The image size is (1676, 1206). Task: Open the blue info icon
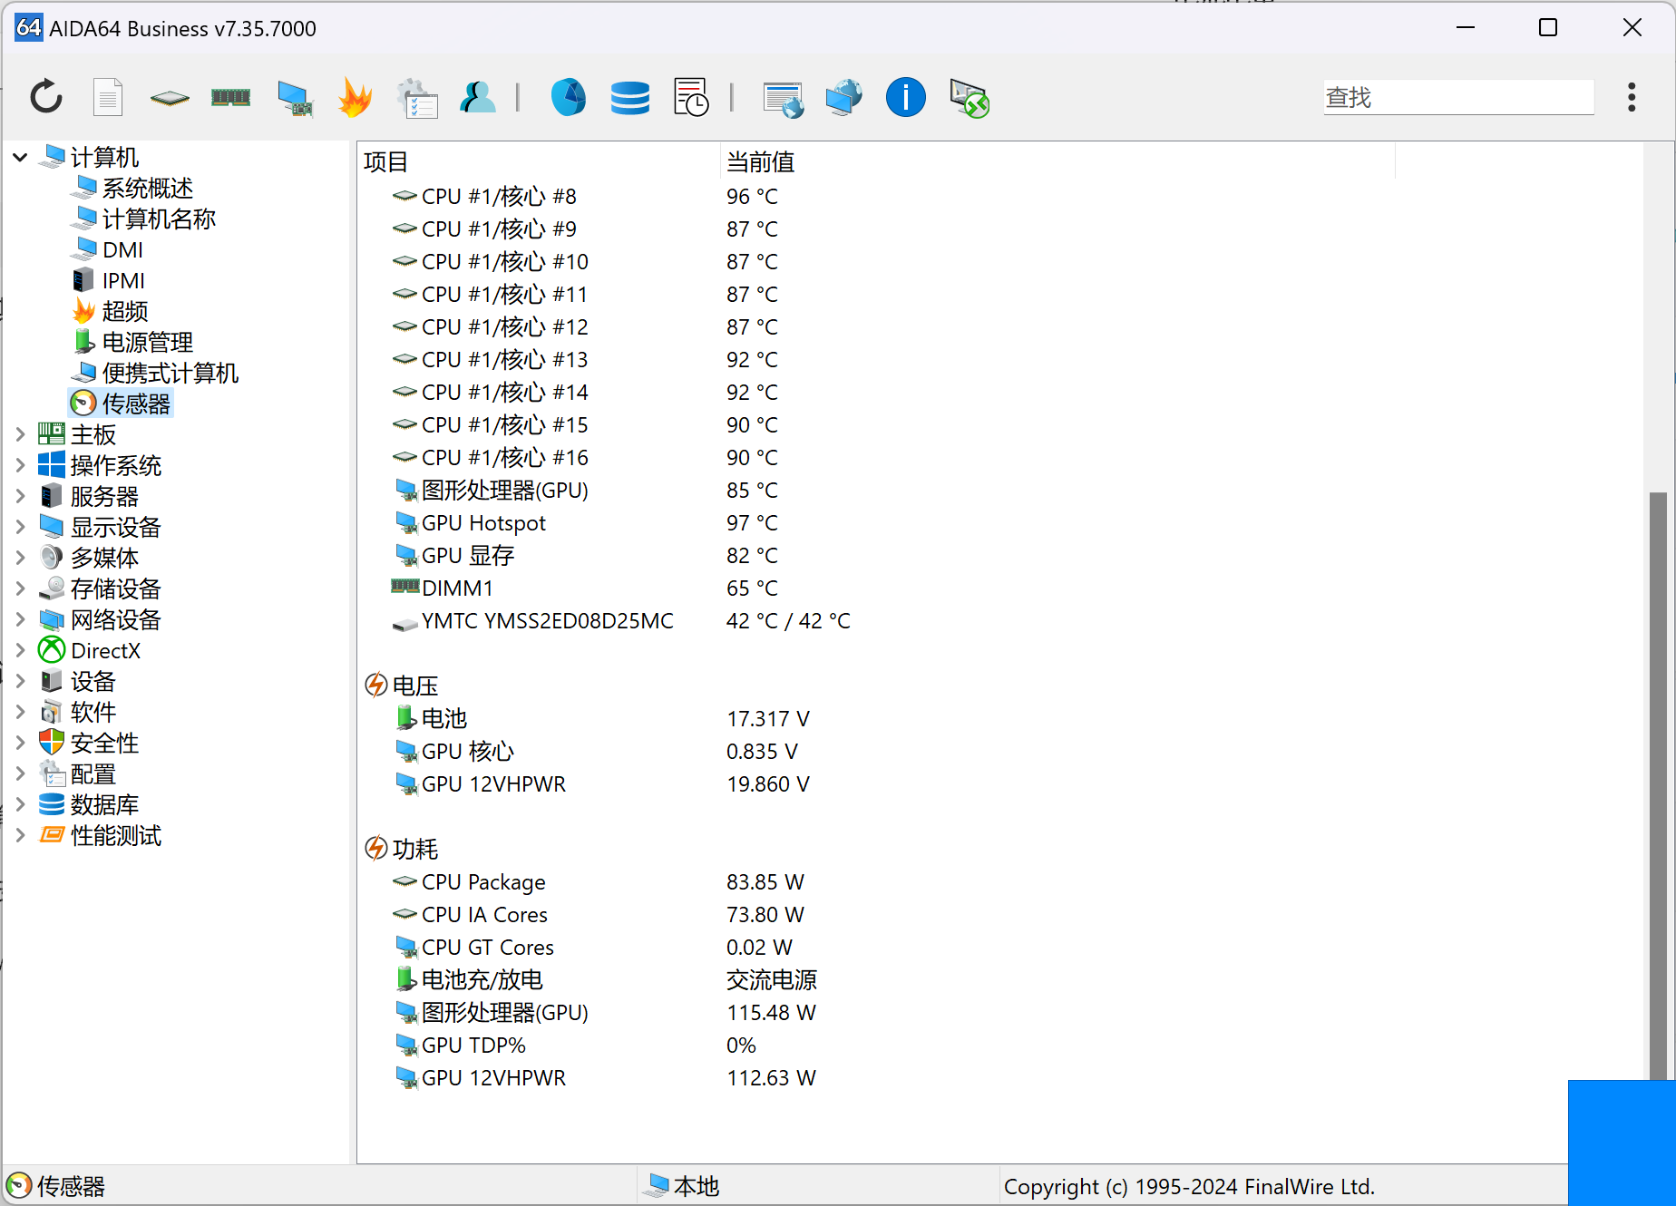click(x=906, y=97)
